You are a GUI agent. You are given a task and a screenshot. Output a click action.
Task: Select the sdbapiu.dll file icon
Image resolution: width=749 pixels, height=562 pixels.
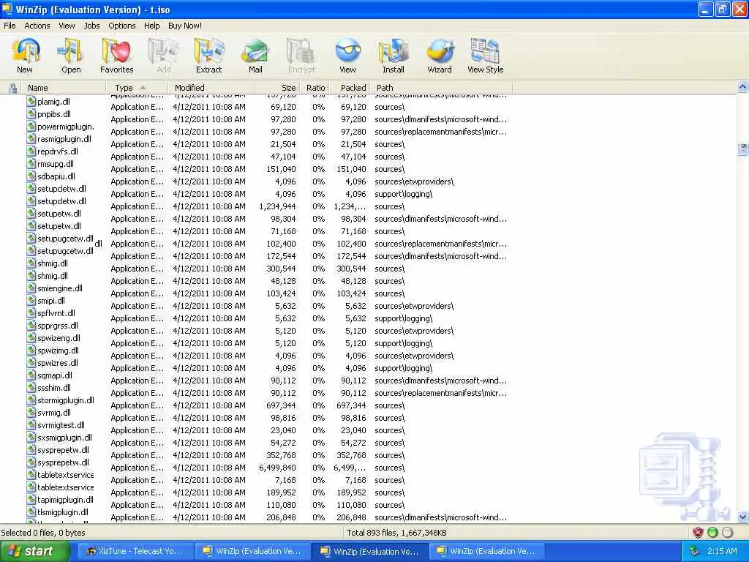tap(31, 176)
